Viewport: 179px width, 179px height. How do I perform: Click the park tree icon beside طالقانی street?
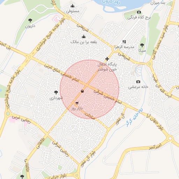[22, 177]
